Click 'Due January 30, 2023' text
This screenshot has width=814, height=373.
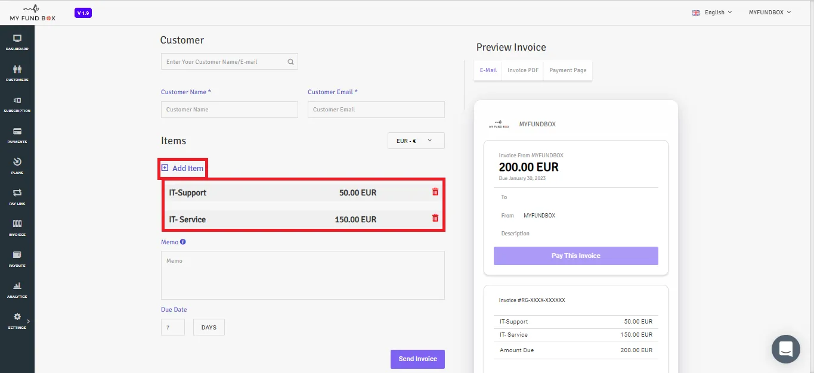tap(522, 178)
